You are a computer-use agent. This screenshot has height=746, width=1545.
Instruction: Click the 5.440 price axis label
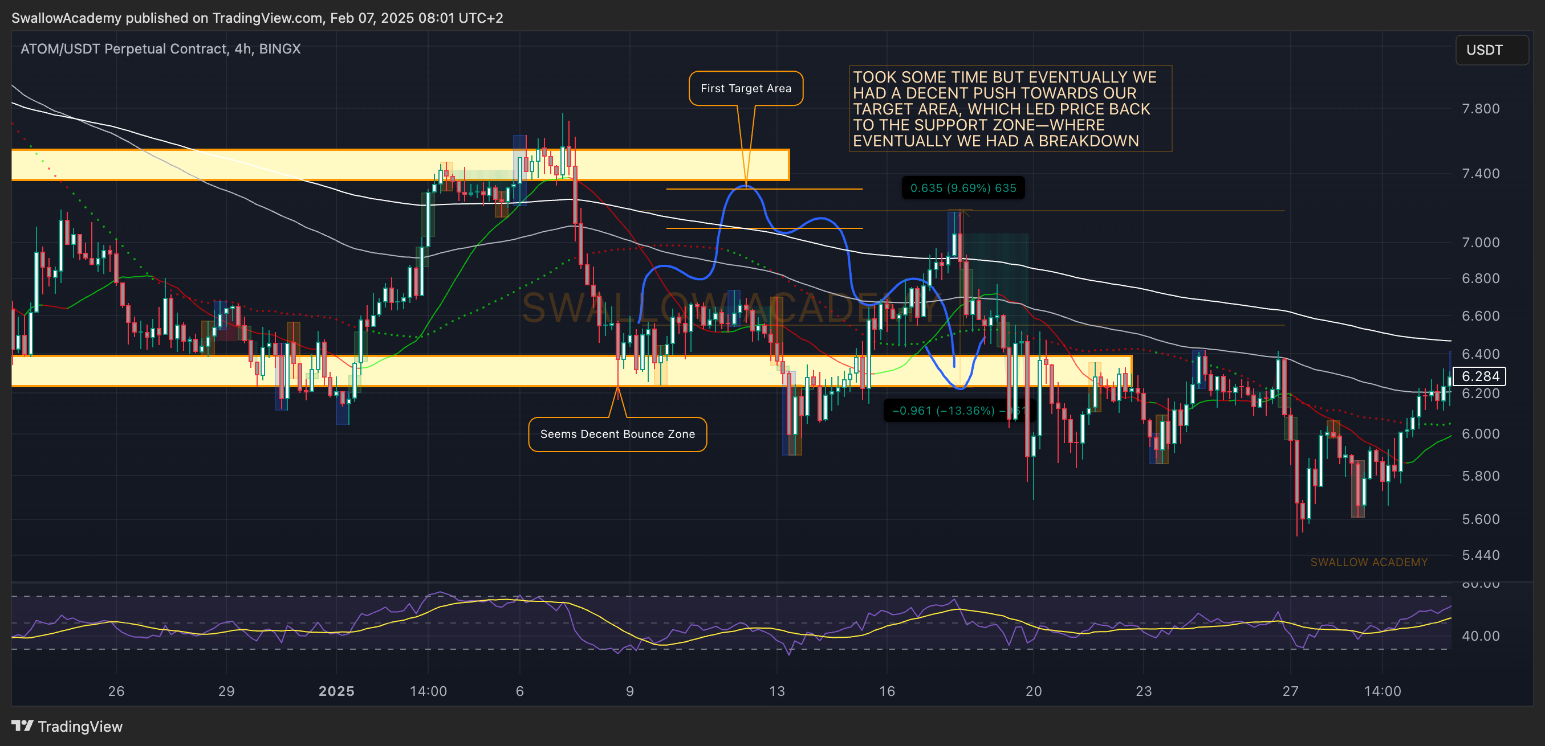1480,555
